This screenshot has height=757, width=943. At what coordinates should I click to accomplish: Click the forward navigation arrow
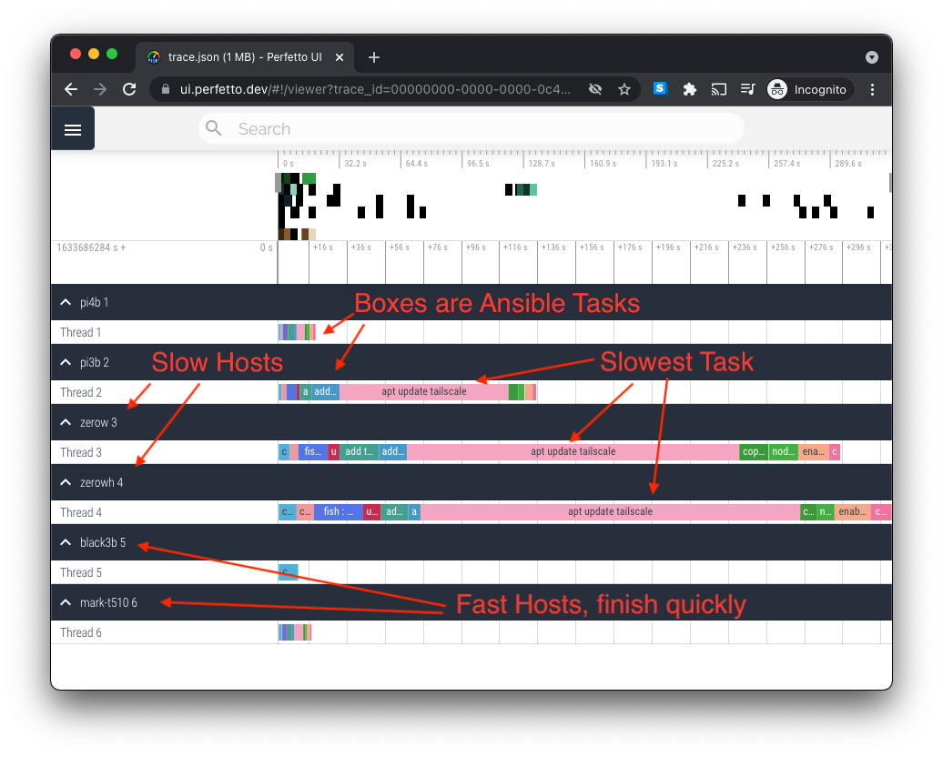[x=100, y=89]
